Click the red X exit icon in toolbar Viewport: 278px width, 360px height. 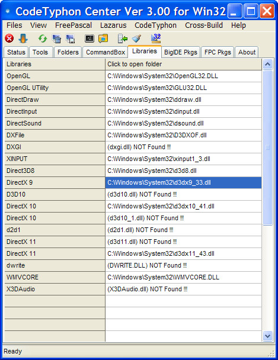[9, 38]
